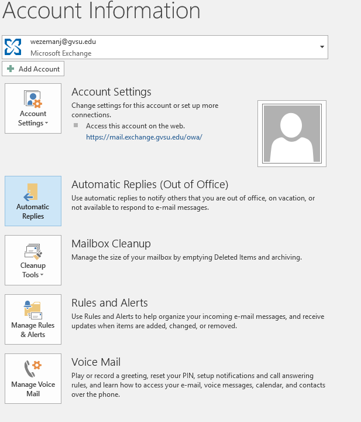Click the Automatic Replies button label

(33, 212)
